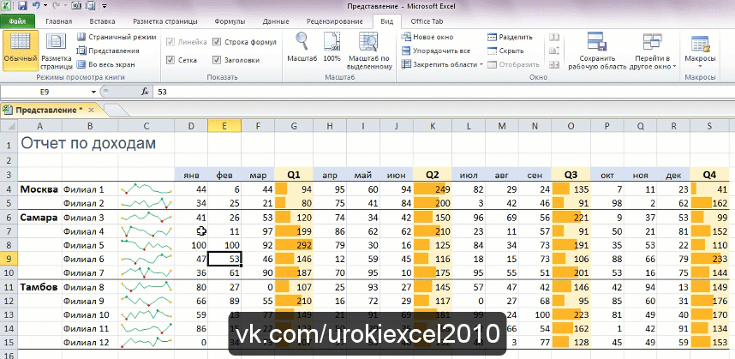Image resolution: width=735 pixels, height=359 pixels.
Task: Expand the Макросы dropdown
Action: (x=700, y=66)
